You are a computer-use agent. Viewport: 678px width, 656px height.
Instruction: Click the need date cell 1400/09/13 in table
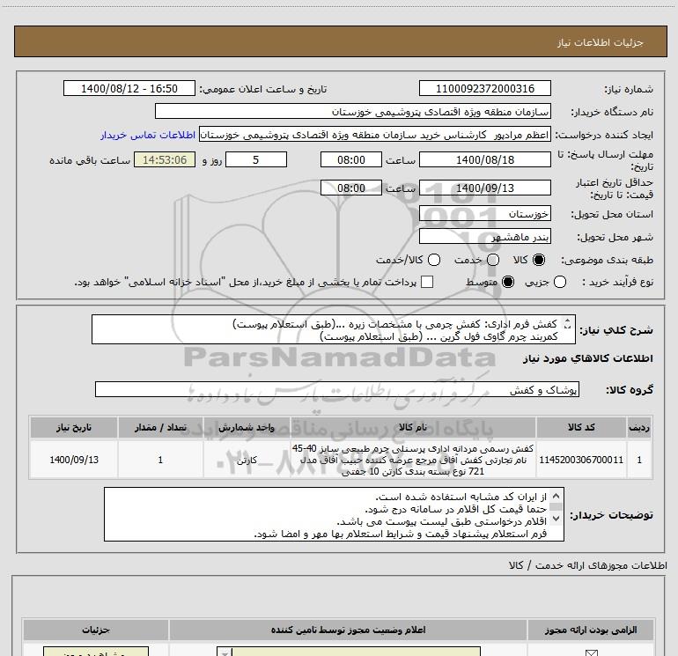click(74, 460)
